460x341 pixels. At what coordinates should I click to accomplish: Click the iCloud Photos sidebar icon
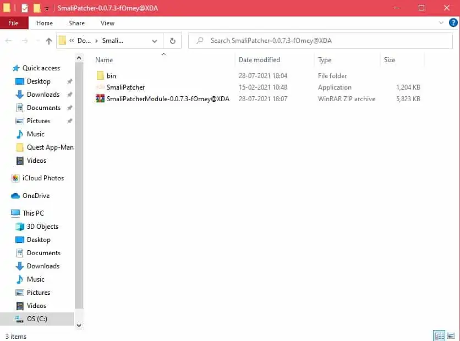[x=16, y=178]
